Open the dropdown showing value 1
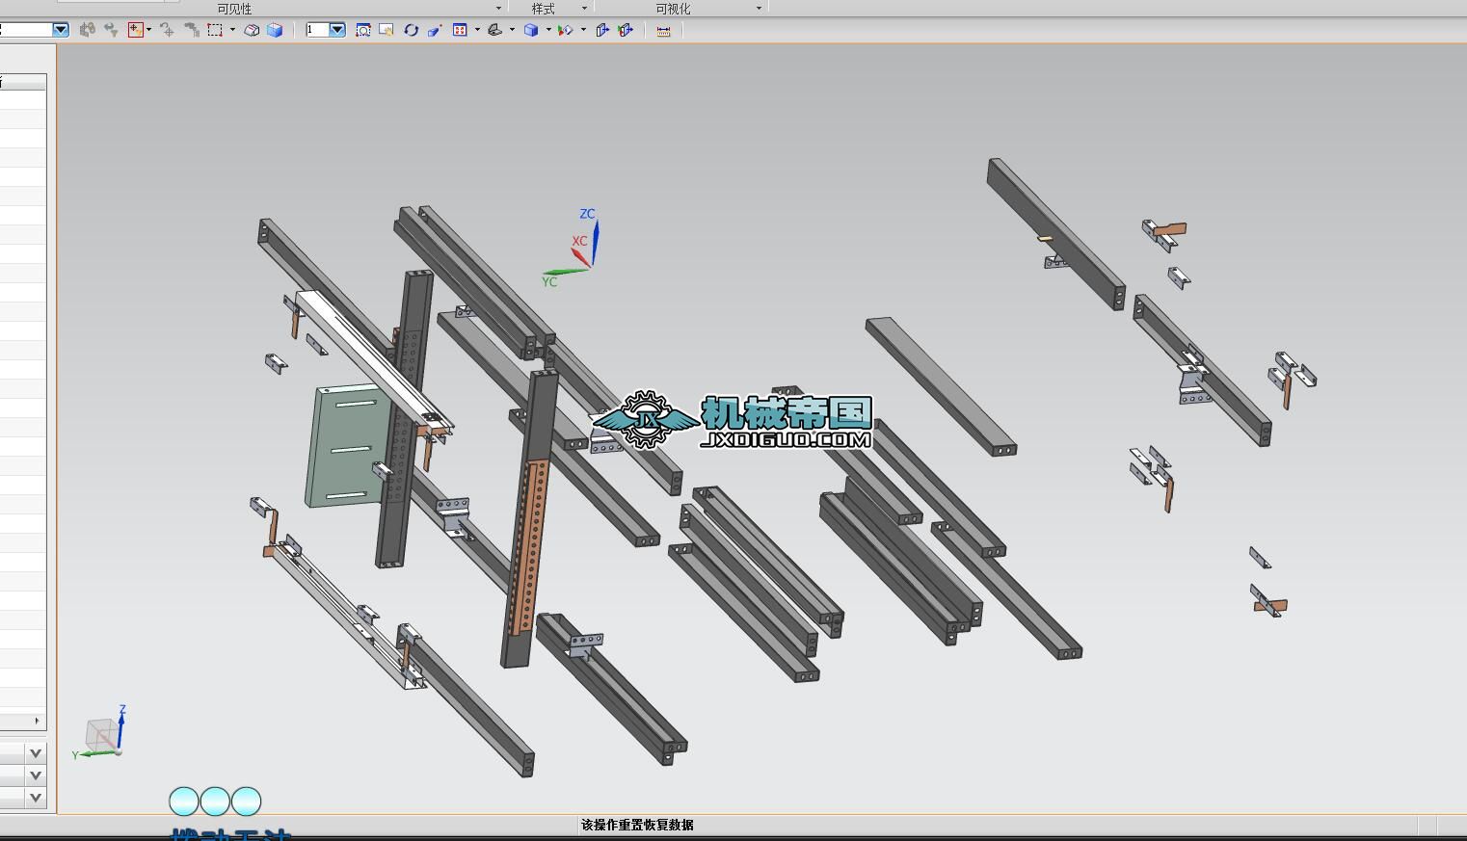The width and height of the screenshot is (1467, 841). (x=337, y=30)
